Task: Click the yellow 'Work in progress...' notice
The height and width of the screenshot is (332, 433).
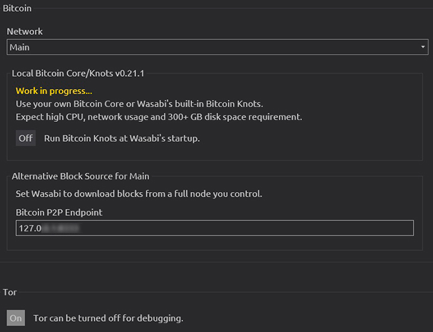Action: pyautogui.click(x=54, y=92)
